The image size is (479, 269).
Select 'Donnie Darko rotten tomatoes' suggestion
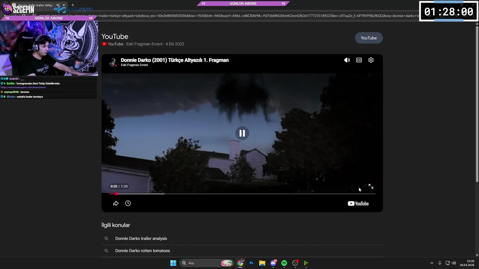click(x=143, y=251)
